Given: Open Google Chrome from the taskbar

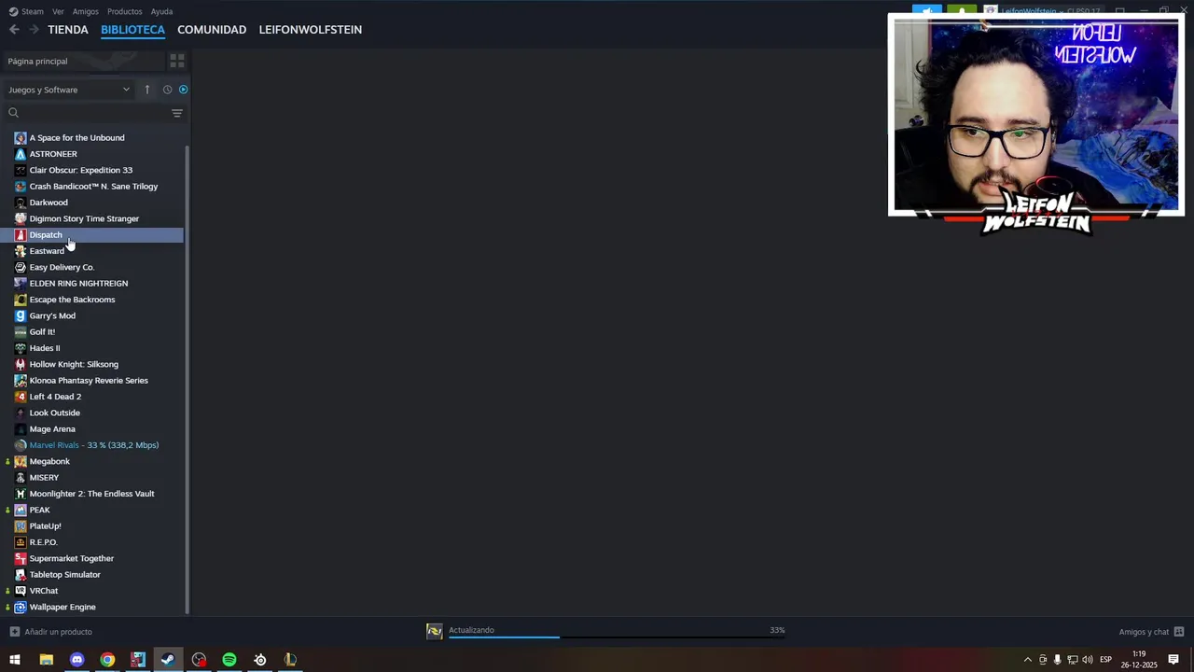Looking at the screenshot, I should pyautogui.click(x=107, y=660).
